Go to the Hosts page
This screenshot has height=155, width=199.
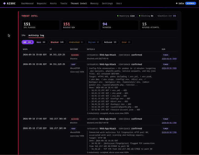(x=53, y=3)
